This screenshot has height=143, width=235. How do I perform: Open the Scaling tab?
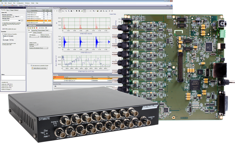[x=35, y=33]
